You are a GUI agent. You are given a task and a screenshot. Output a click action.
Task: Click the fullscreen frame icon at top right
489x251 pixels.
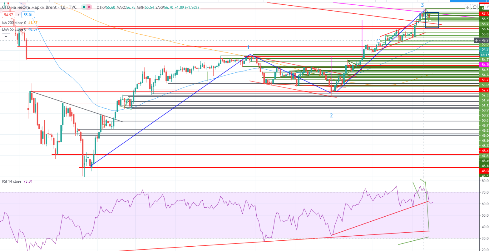click(x=475, y=7)
